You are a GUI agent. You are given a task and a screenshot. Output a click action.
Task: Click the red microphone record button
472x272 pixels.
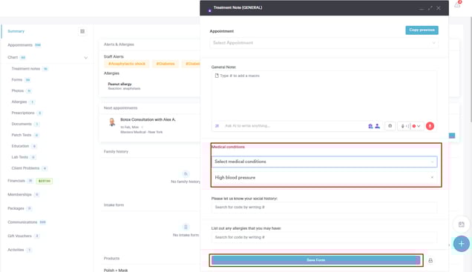(x=430, y=126)
